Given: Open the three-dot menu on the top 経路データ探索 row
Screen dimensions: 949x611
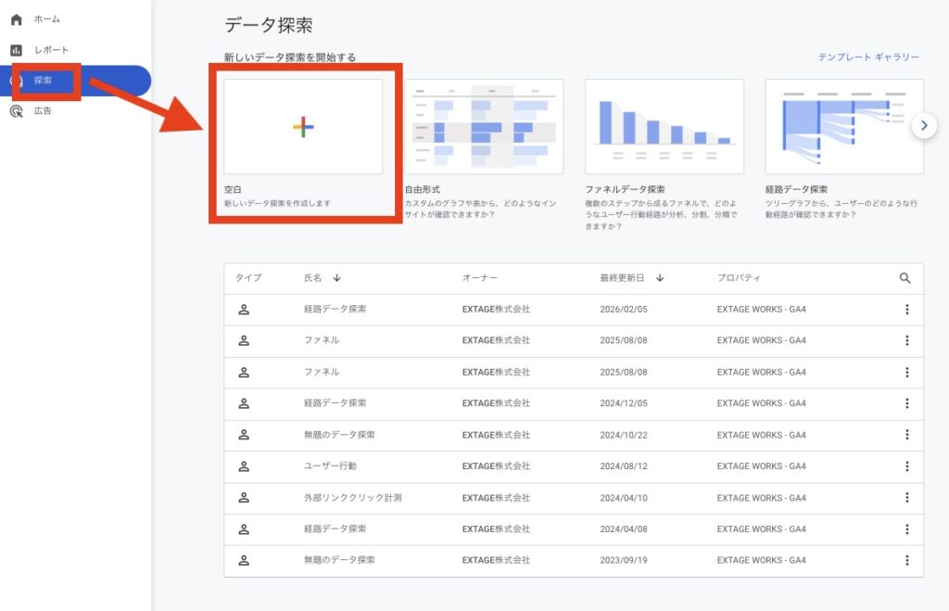Looking at the screenshot, I should [x=906, y=309].
